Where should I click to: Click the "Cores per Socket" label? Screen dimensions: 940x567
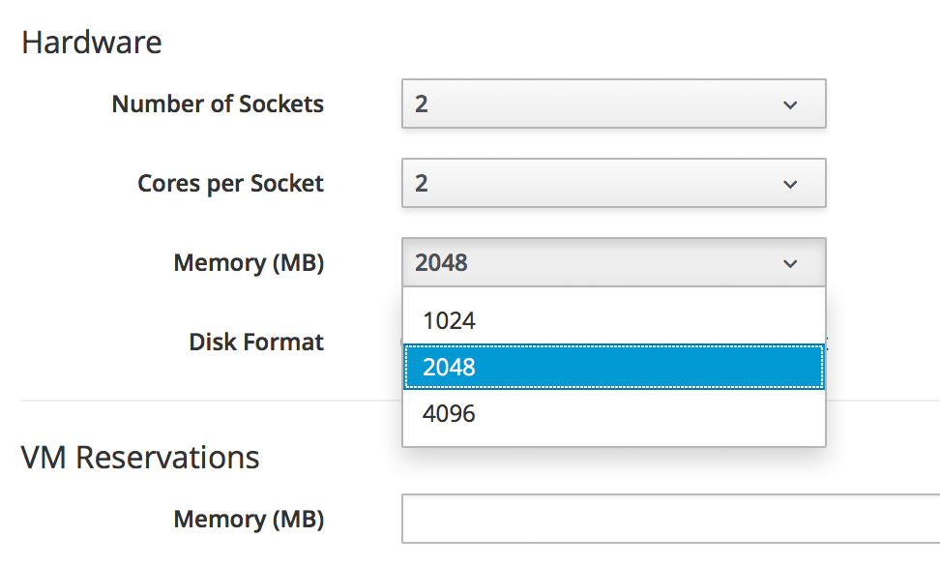click(230, 184)
